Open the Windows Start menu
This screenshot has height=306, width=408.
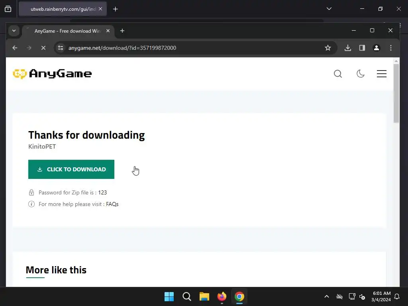(x=169, y=296)
